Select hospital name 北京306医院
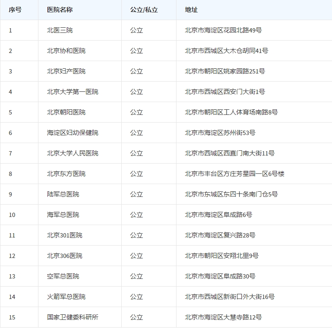 coord(65,256)
